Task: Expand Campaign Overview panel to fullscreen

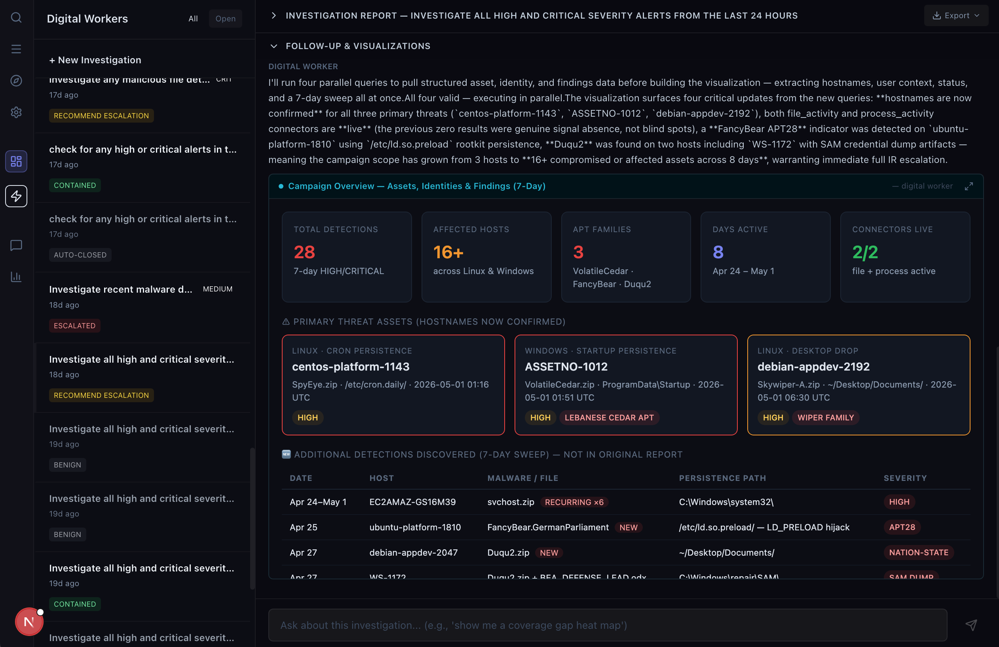Action: [969, 186]
